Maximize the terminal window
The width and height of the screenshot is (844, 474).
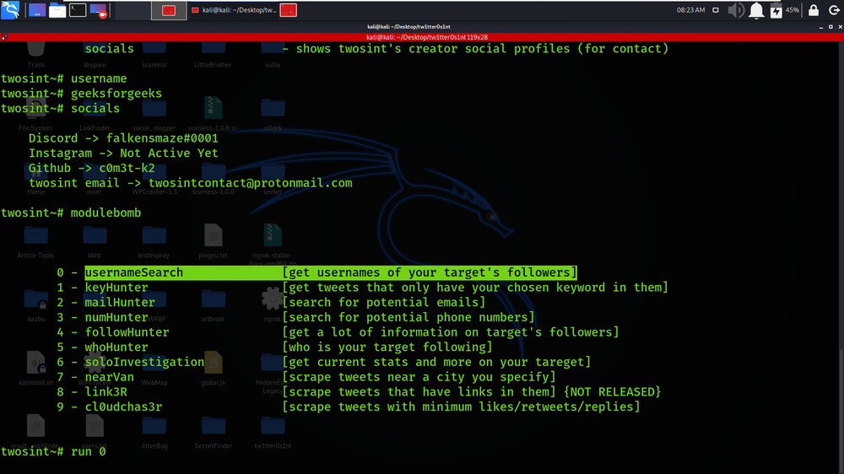[x=830, y=26]
